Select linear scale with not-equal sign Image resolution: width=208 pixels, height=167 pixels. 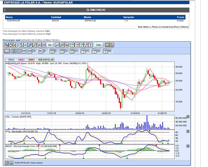click(86, 45)
